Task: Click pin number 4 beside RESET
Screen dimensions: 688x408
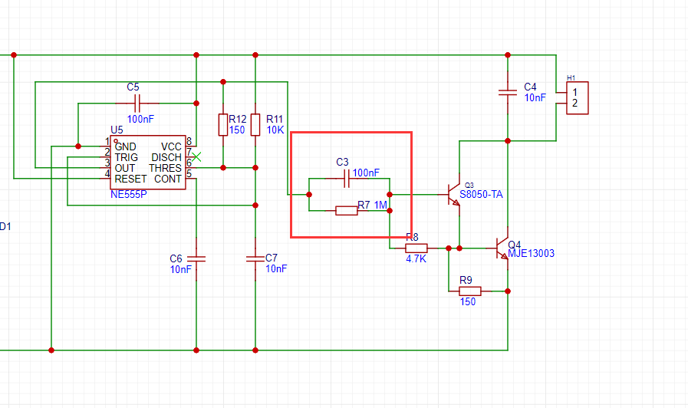Action: tap(107, 174)
